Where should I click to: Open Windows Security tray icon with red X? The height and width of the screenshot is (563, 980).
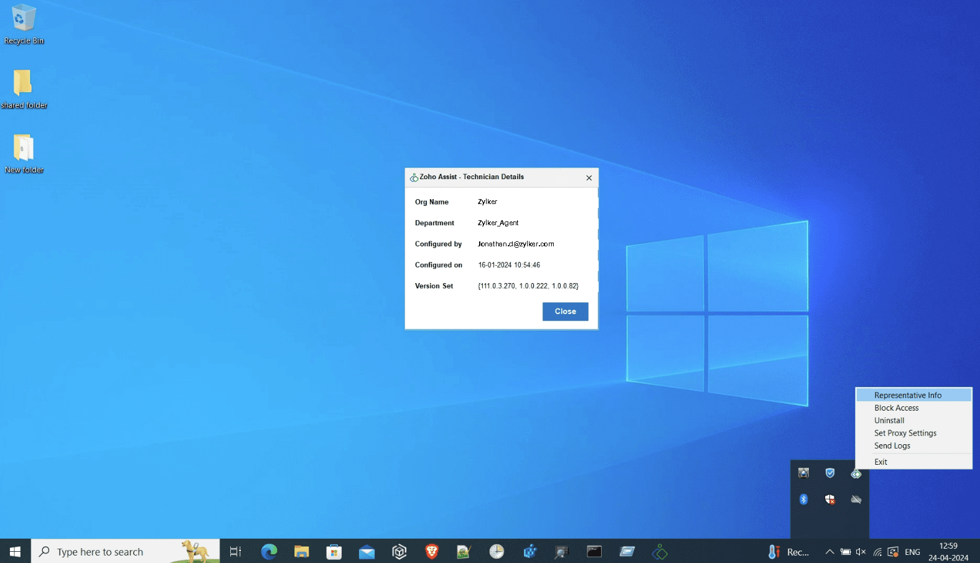[829, 500]
